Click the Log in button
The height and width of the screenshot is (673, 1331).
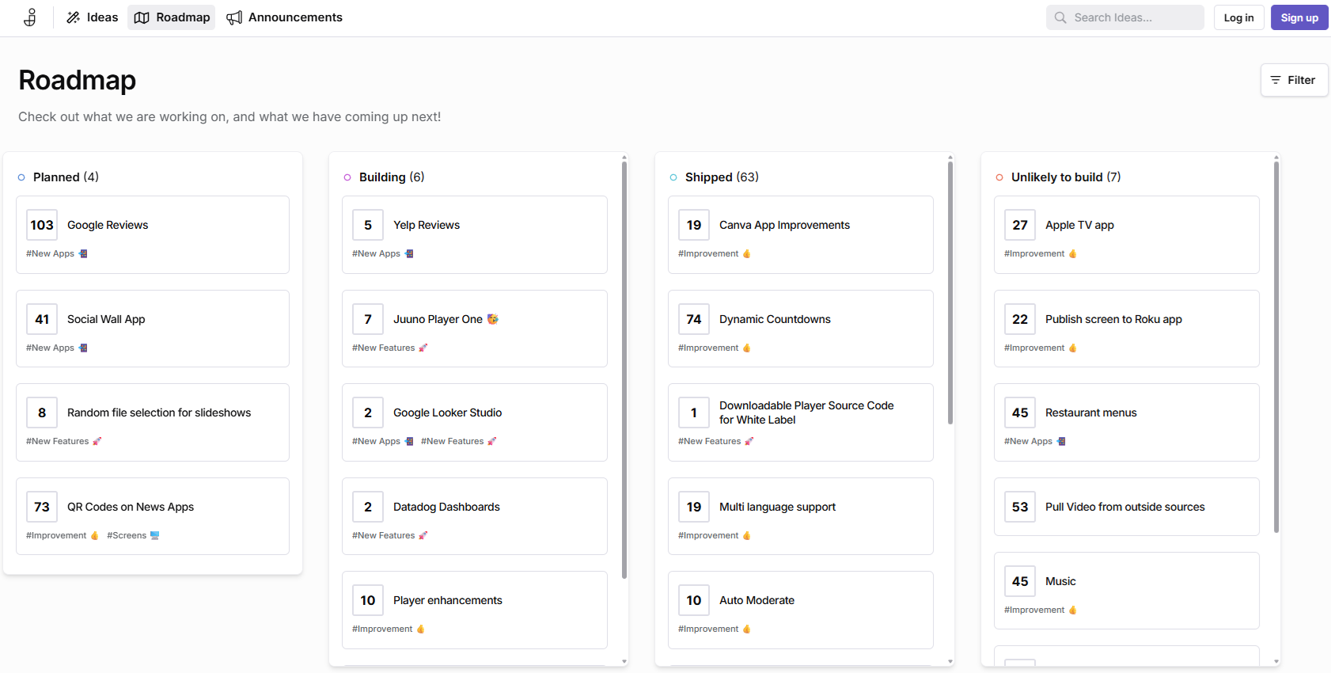tap(1238, 17)
